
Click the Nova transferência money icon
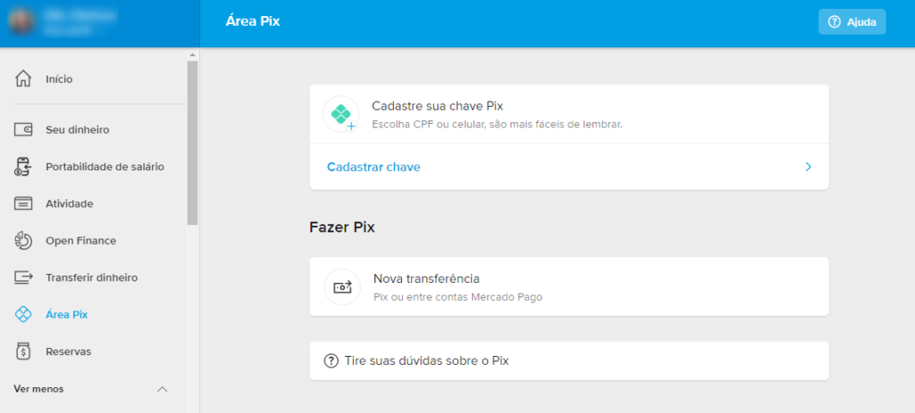[342, 287]
